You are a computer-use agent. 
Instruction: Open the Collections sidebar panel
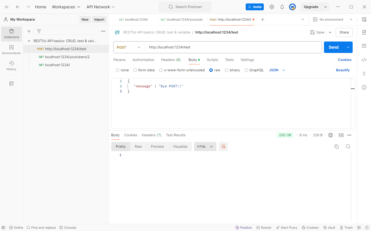coord(11,34)
